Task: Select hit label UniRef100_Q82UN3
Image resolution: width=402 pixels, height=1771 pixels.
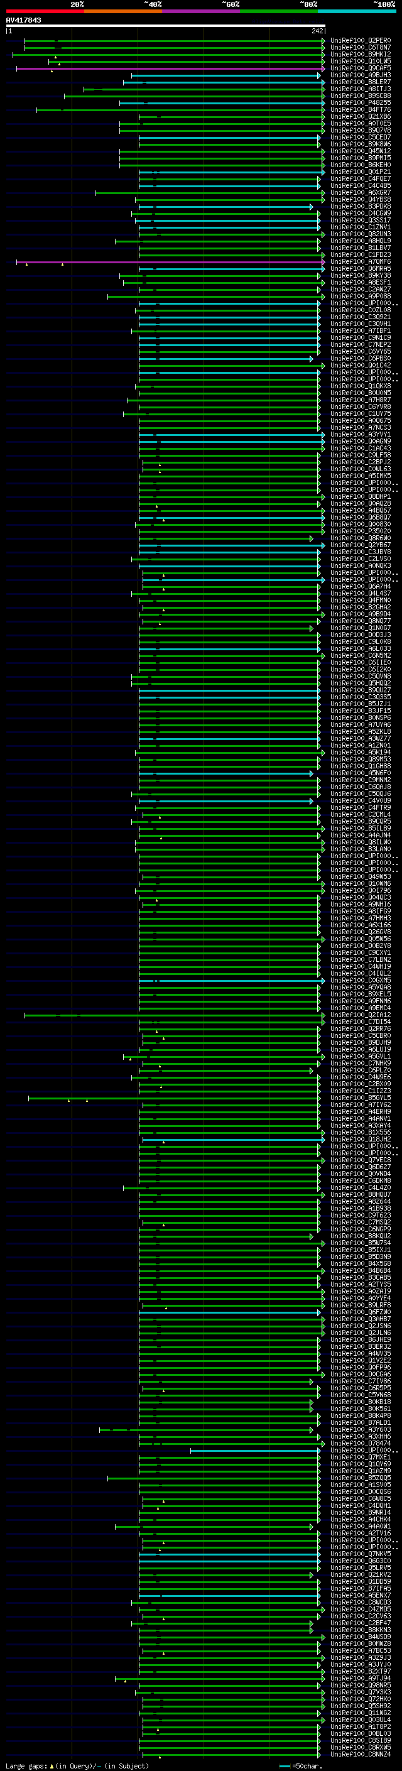Action: 360,234
